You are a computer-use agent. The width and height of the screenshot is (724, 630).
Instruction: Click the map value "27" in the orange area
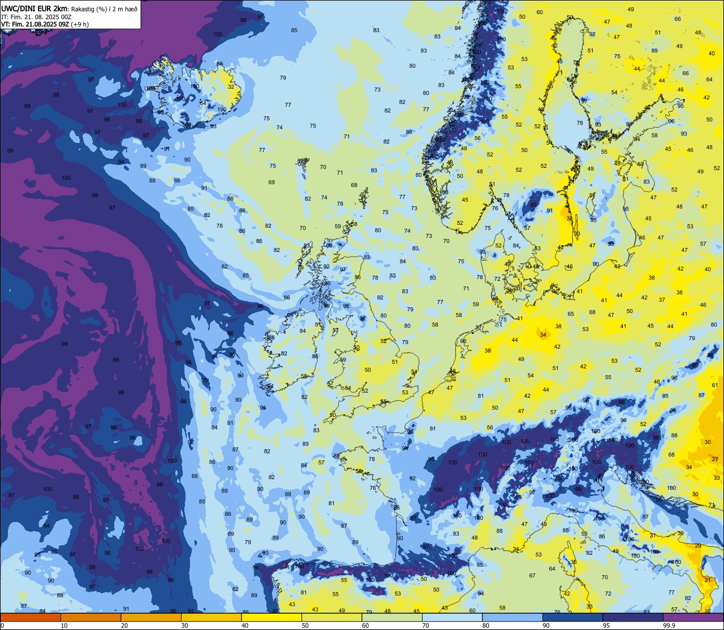point(716,459)
